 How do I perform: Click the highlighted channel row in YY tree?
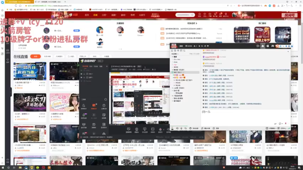(x=186, y=72)
